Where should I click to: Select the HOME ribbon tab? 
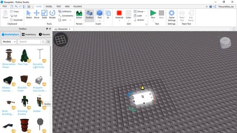[x=39, y=7]
